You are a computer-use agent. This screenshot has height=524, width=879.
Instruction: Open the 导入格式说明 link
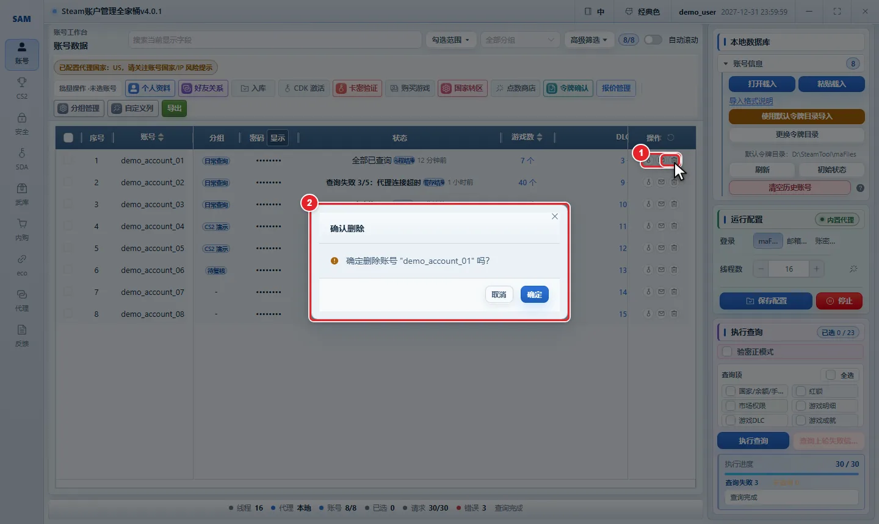(751, 101)
